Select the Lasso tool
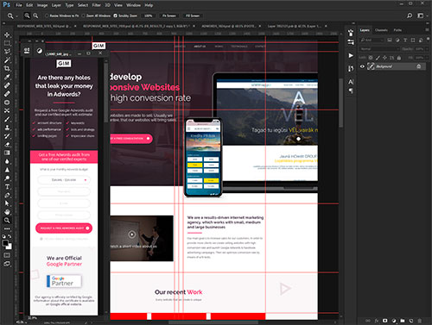The width and height of the screenshot is (432, 325). point(7,52)
